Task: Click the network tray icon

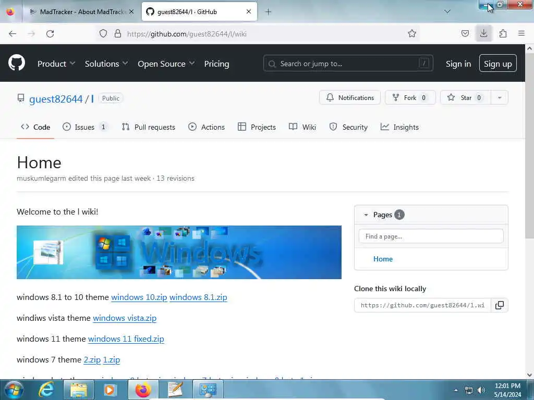Action: 469,390
